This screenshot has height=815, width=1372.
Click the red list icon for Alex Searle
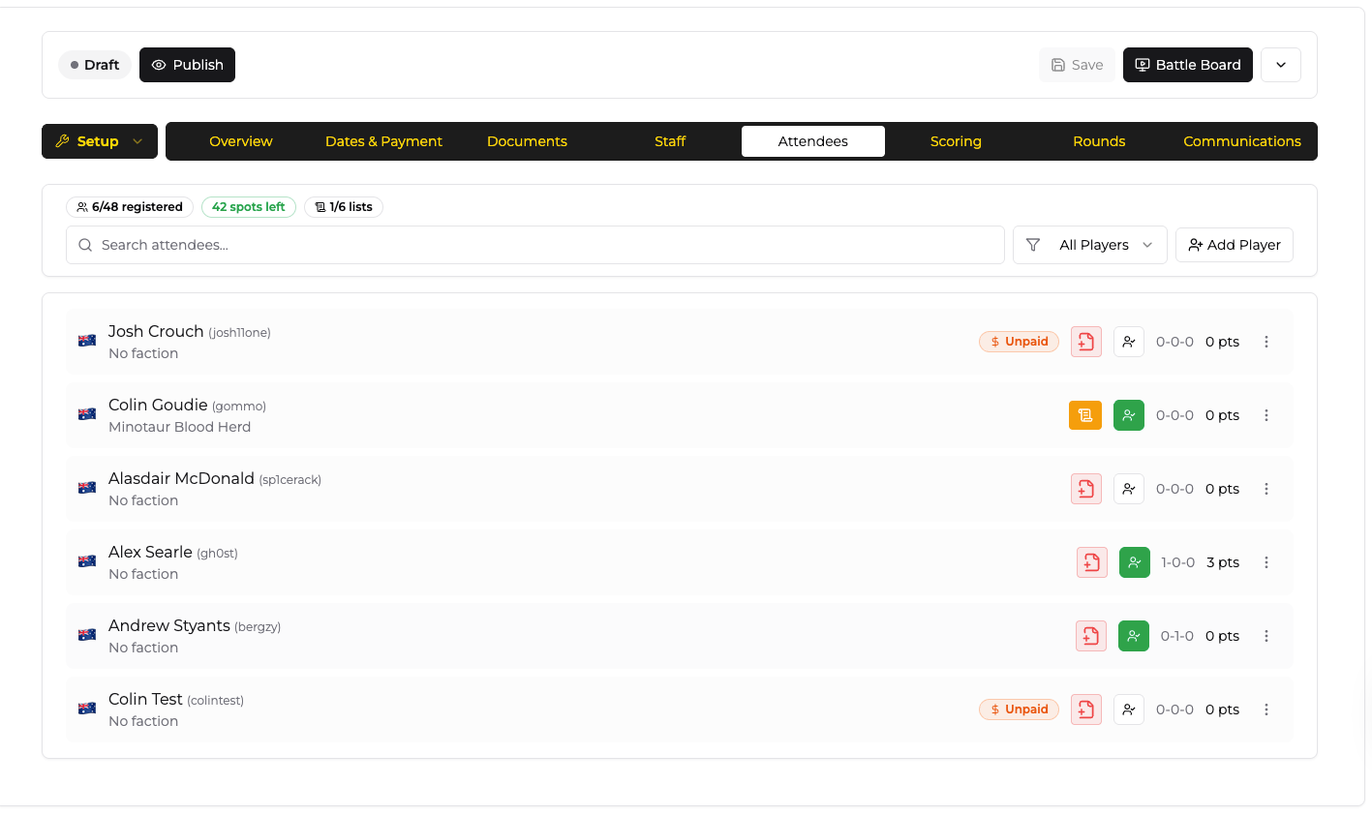point(1091,562)
